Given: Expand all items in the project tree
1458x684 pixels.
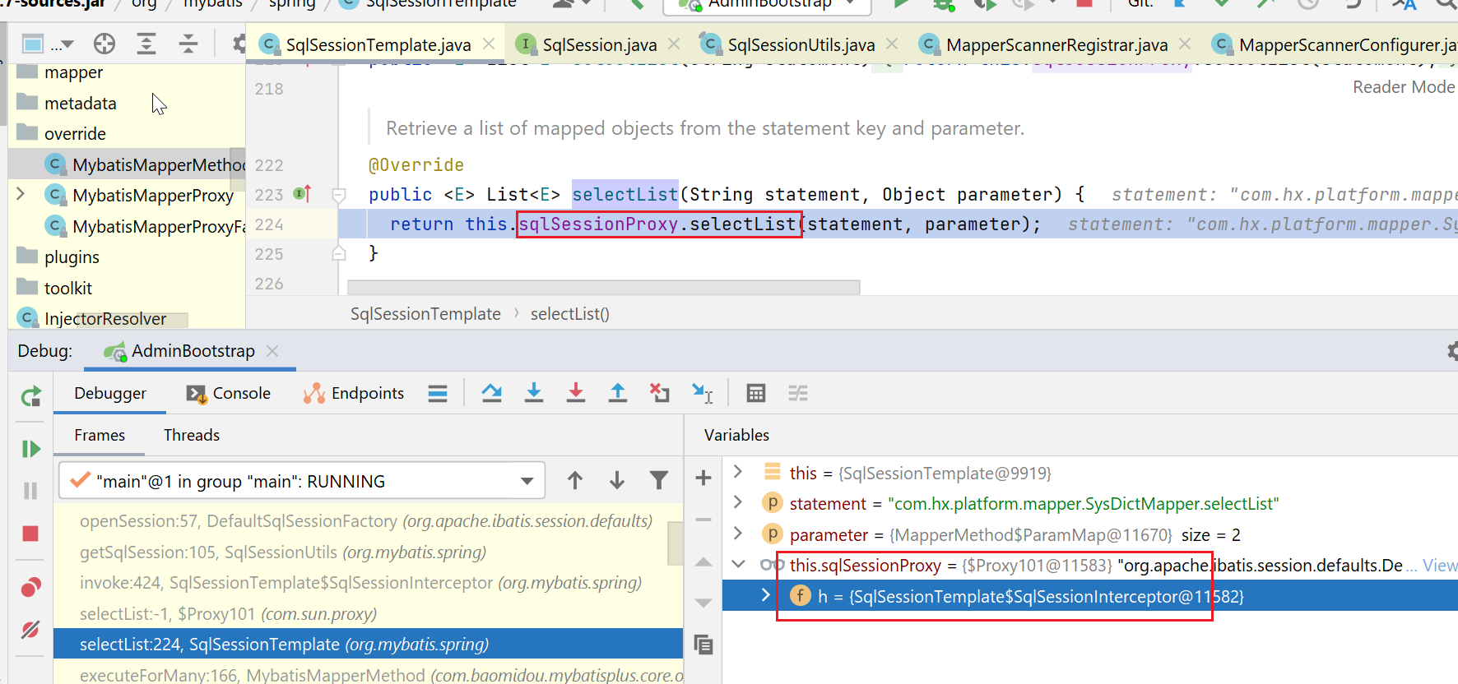Looking at the screenshot, I should [146, 44].
